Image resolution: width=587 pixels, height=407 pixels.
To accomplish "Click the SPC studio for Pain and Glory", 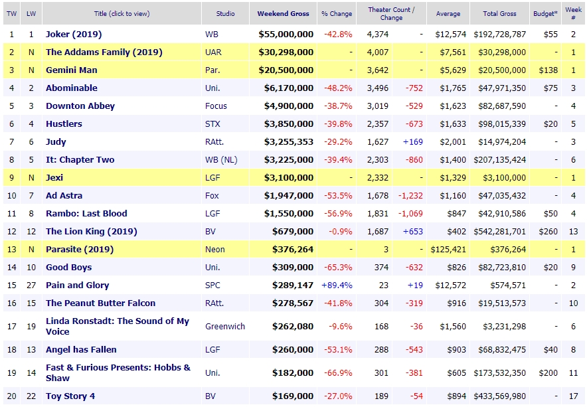I will [x=212, y=285].
